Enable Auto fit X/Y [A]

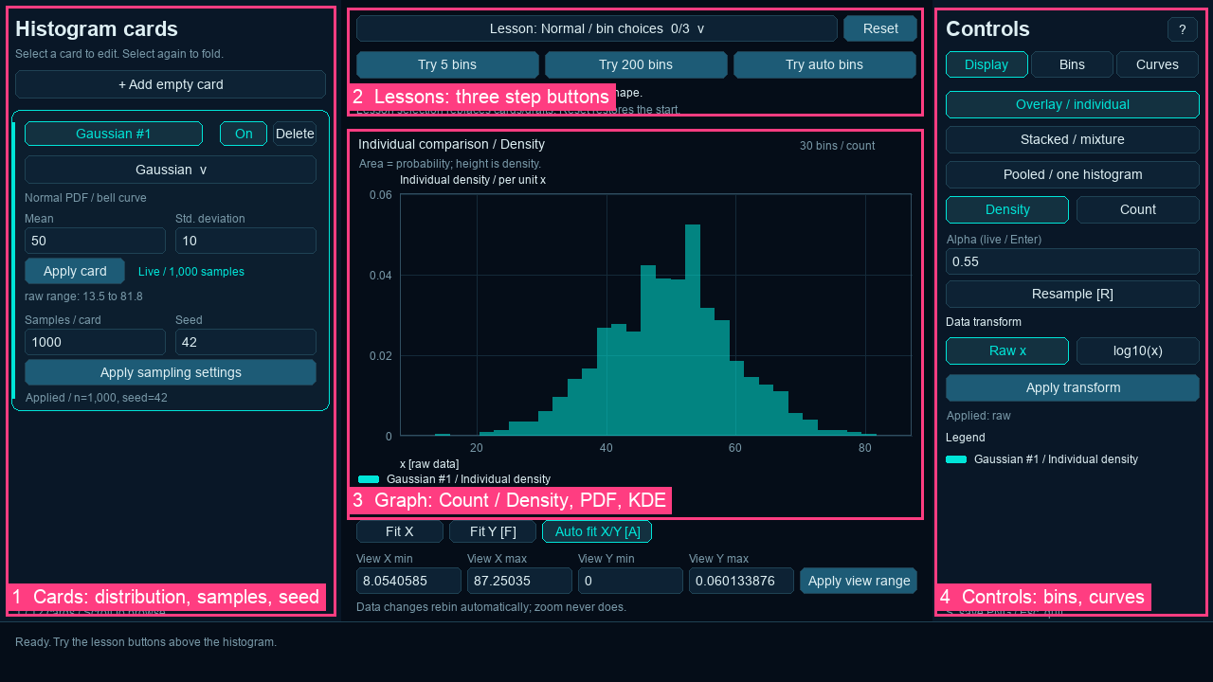pyautogui.click(x=597, y=531)
